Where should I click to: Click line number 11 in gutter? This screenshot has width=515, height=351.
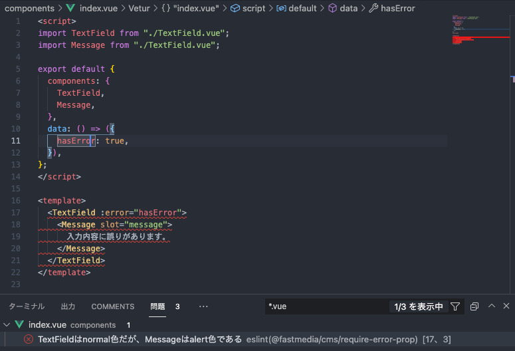coord(16,141)
